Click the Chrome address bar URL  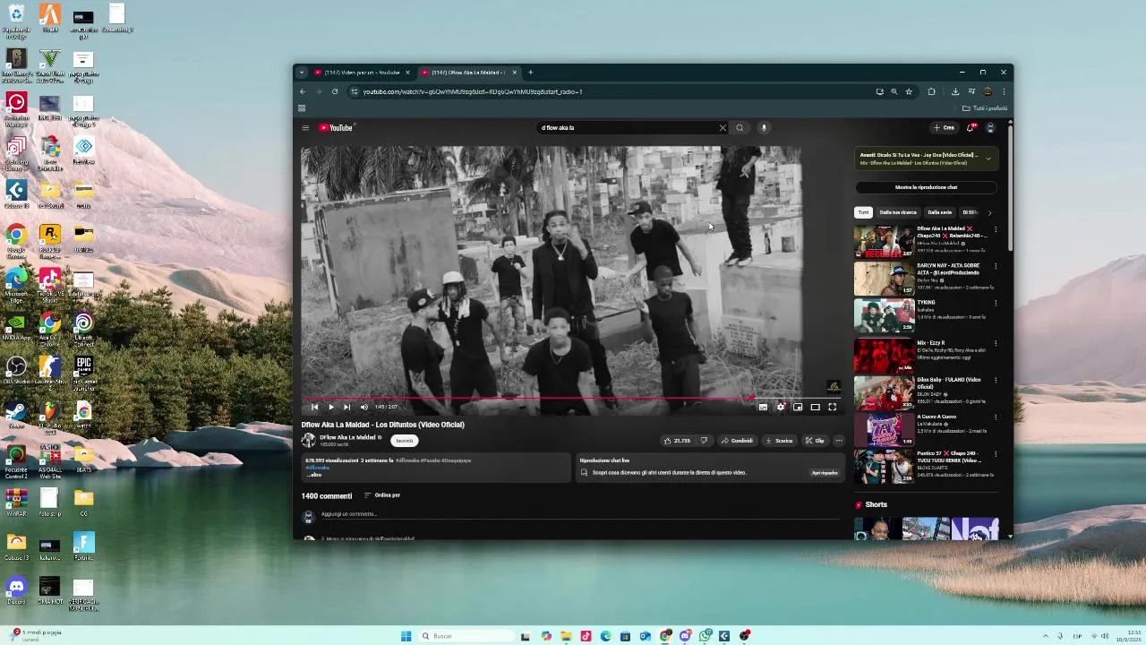tap(472, 91)
